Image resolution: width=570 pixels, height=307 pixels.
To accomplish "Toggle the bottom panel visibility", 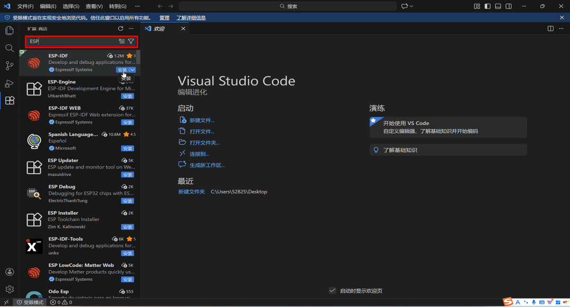I will (x=498, y=6).
